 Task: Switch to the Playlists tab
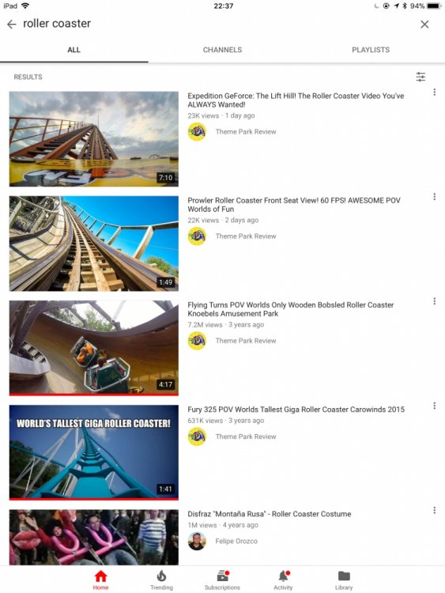371,50
